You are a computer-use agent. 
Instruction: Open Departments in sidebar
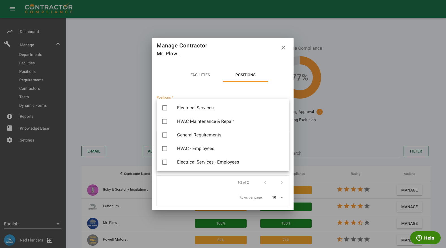31,55
